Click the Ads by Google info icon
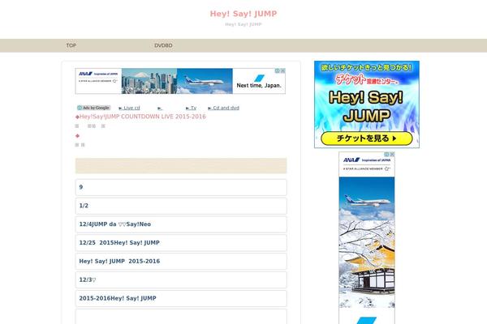This screenshot has height=324, width=487. (80, 108)
